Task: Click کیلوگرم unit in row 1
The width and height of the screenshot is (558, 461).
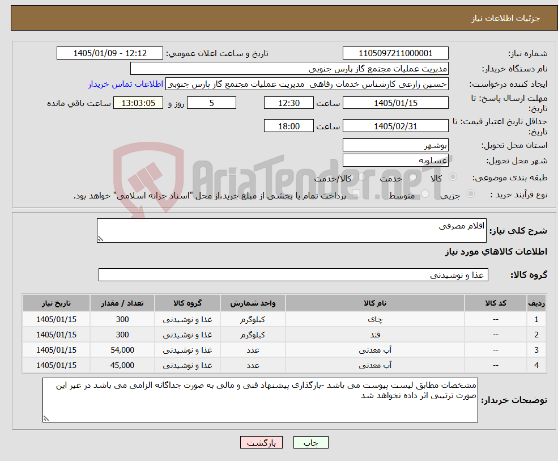Action: (253, 320)
